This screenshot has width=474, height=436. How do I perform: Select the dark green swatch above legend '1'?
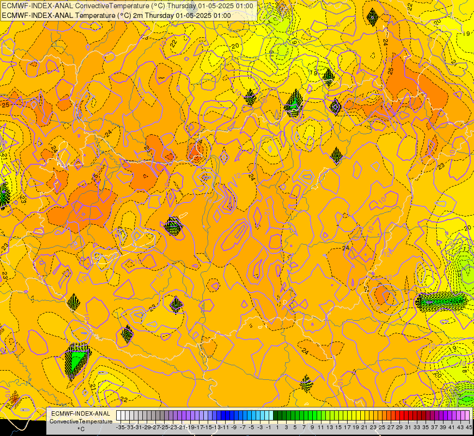275,416
